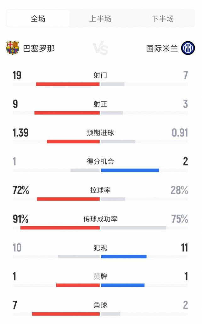The width and height of the screenshot is (202, 324).
Task: Click the 巴塞罗那 team name
Action: [x=39, y=49]
